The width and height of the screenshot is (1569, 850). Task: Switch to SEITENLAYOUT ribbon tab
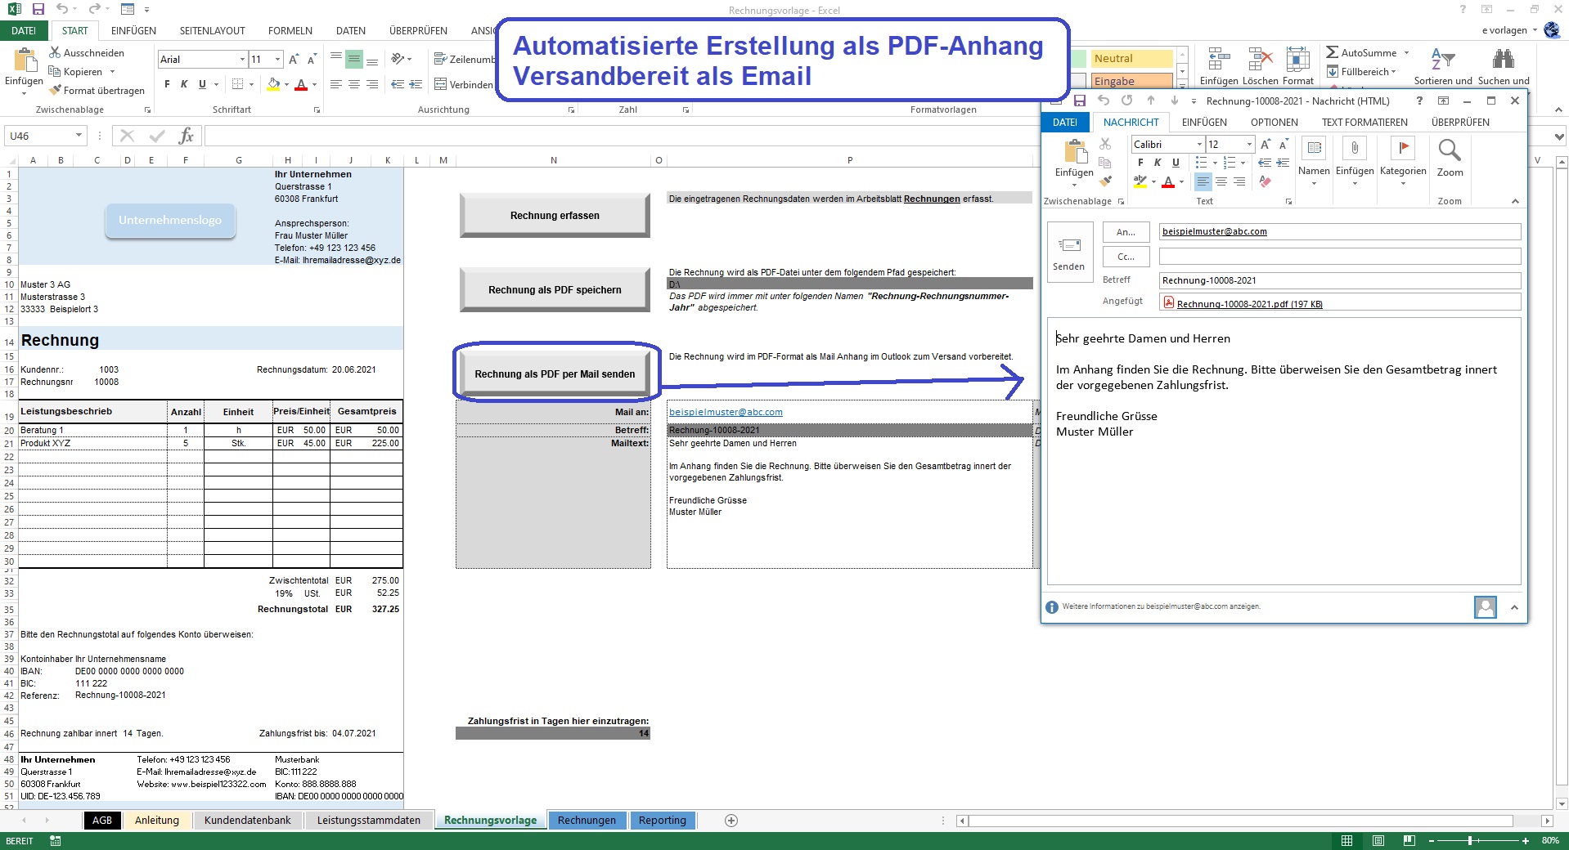(x=212, y=30)
